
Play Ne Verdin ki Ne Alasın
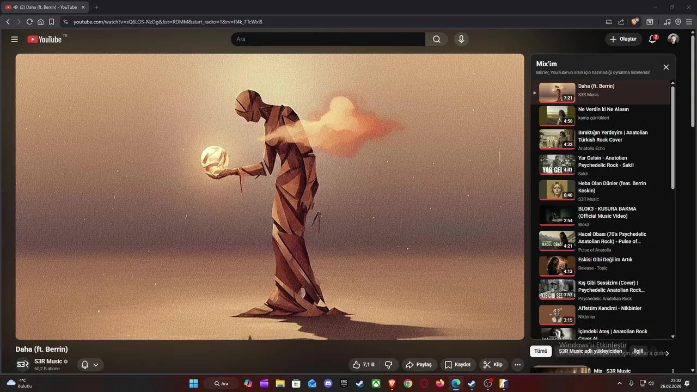(x=601, y=115)
